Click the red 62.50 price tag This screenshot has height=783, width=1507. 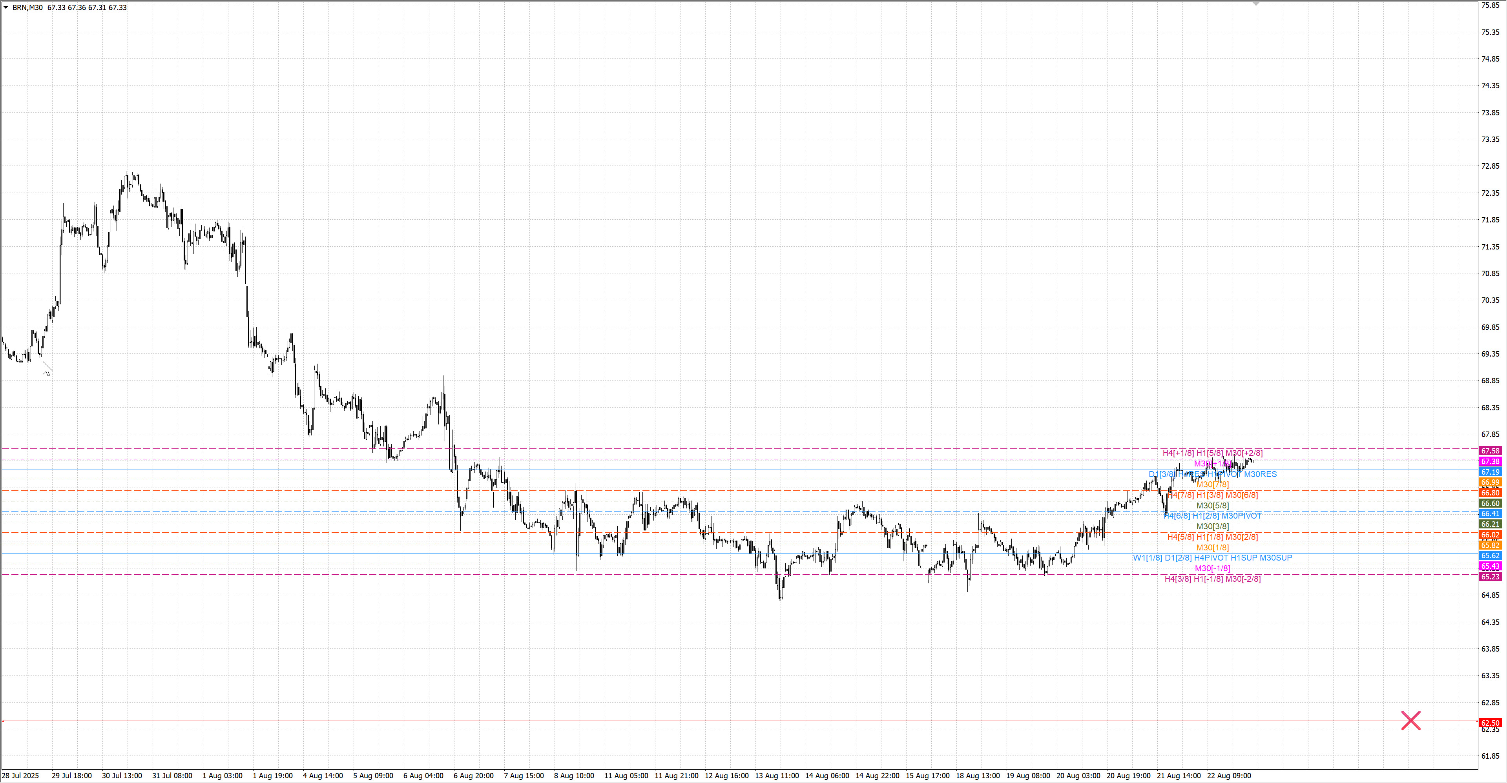click(1490, 723)
